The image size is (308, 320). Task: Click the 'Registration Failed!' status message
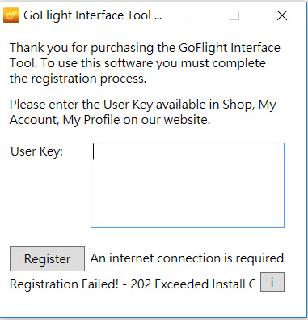point(64,284)
